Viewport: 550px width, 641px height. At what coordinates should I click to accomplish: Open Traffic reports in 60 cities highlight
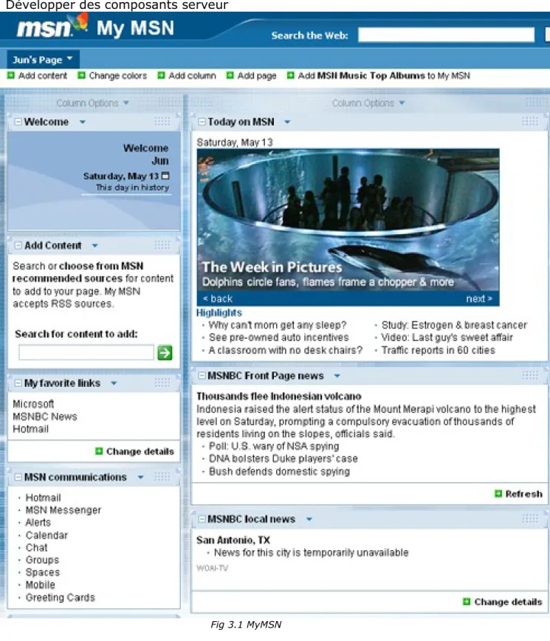438,350
